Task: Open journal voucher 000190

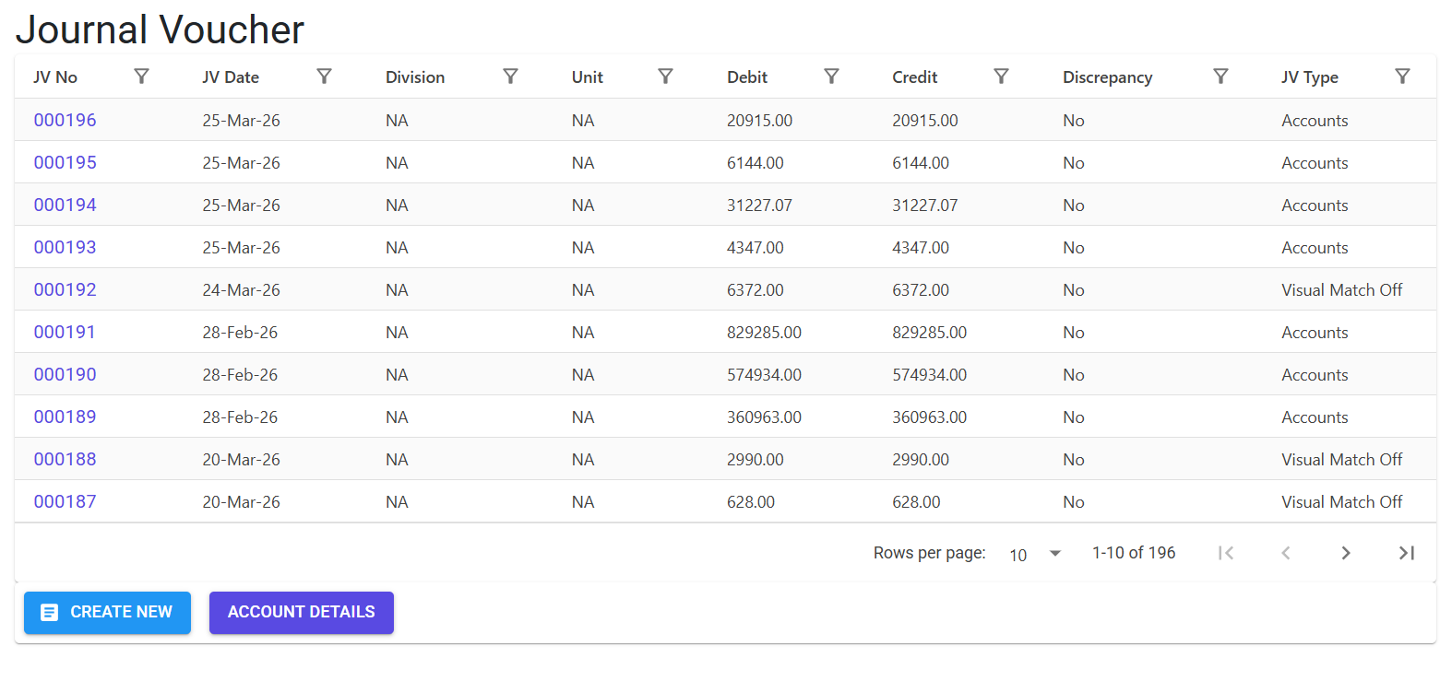Action: (65, 374)
